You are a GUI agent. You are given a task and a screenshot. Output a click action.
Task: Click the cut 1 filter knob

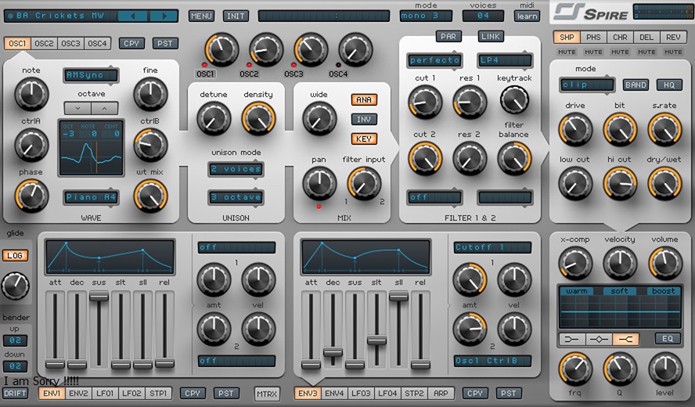click(x=425, y=102)
